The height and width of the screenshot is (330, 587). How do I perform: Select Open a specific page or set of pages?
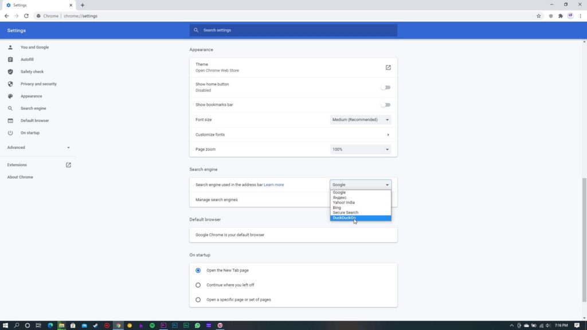198,300
